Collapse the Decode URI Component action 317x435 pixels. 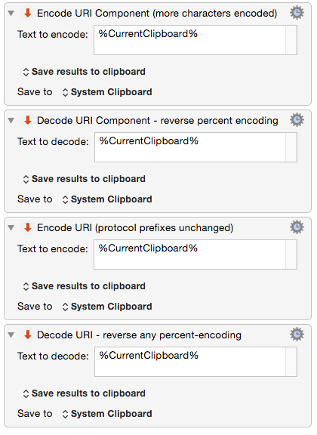[11, 120]
